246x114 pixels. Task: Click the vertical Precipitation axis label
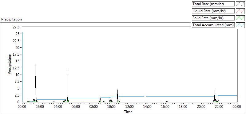[x=10, y=64]
